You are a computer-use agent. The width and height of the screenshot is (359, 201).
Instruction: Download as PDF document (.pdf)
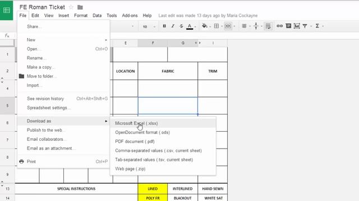(163, 141)
